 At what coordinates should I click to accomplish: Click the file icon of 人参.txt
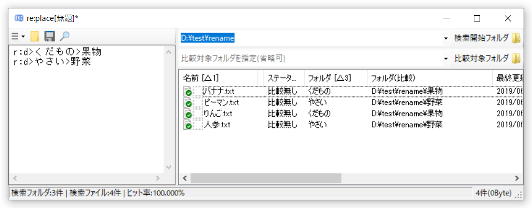187,125
